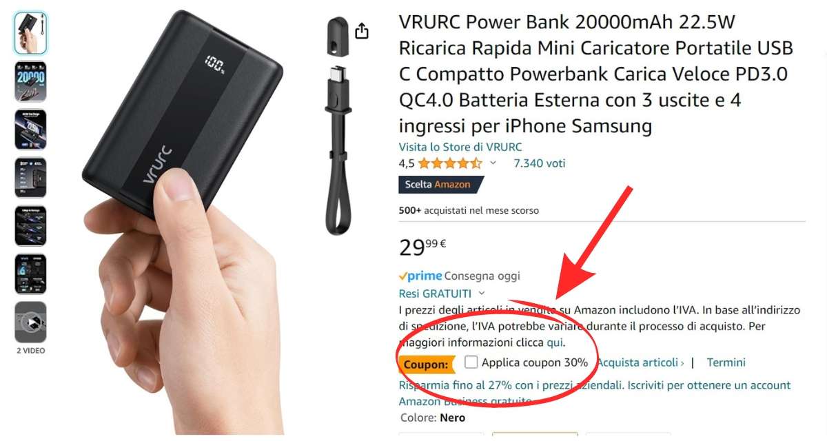
Task: Click the 'qui' IVA information link
Action: click(555, 342)
